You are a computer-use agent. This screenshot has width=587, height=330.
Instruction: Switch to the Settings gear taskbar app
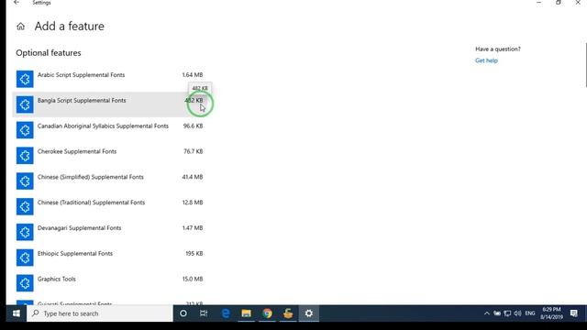pyautogui.click(x=308, y=313)
